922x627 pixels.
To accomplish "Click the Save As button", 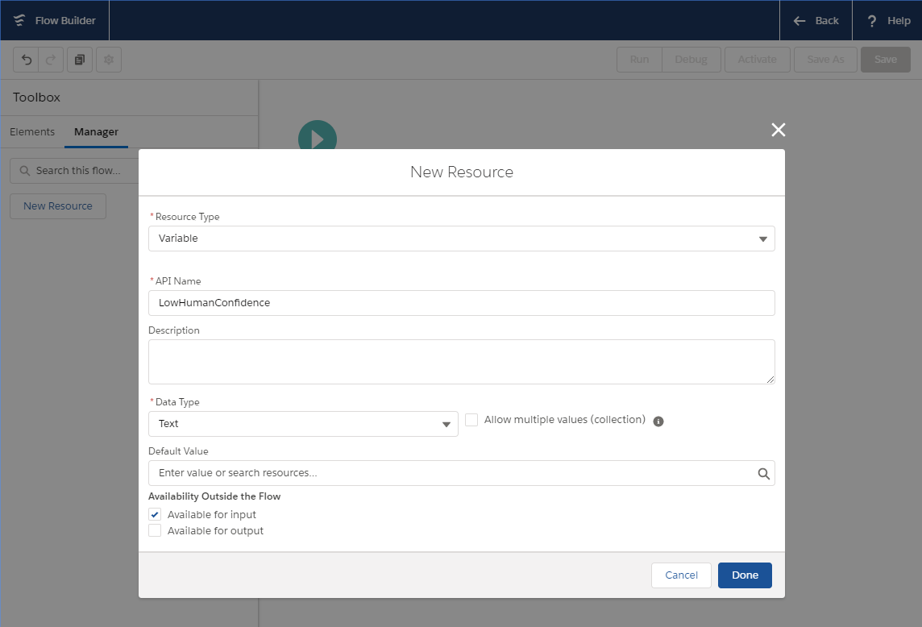I will tap(825, 60).
